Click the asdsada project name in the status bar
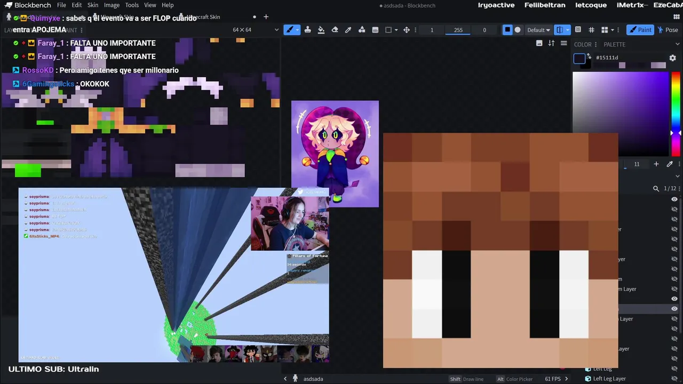The width and height of the screenshot is (683, 384). (x=313, y=379)
